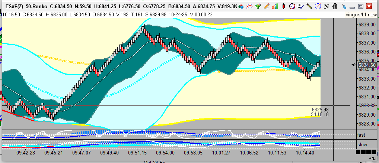This screenshot has width=379, height=163.
Task: Click the colored cubes icon in toolbar
Action: (x=241, y=6)
